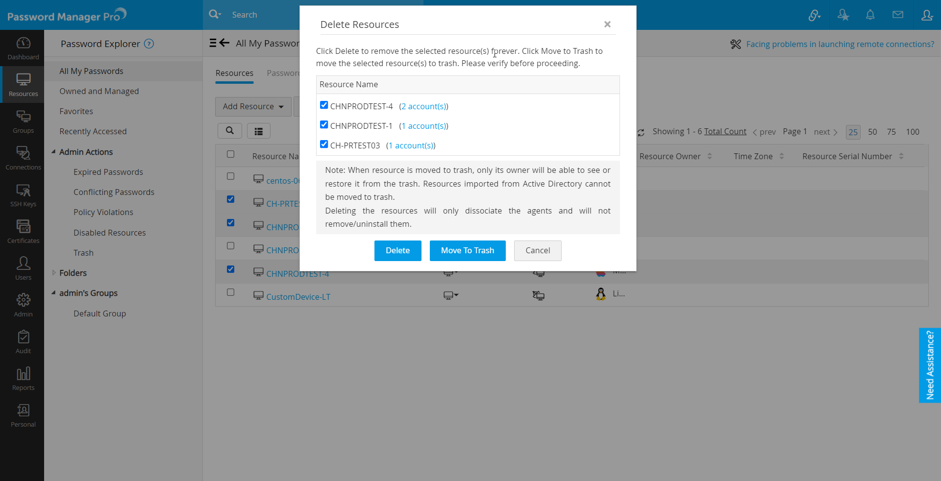Cancel the Delete Resources dialog
This screenshot has width=941, height=481.
tap(538, 250)
